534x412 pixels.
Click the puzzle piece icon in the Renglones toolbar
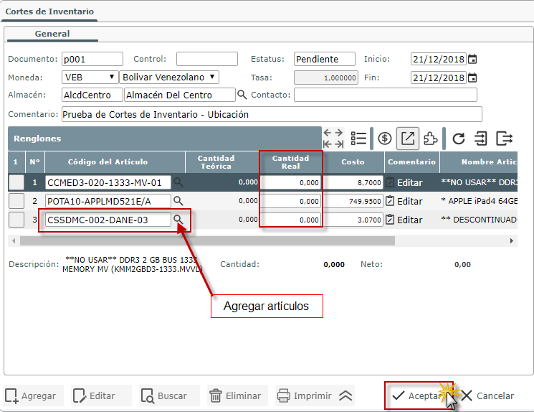430,139
